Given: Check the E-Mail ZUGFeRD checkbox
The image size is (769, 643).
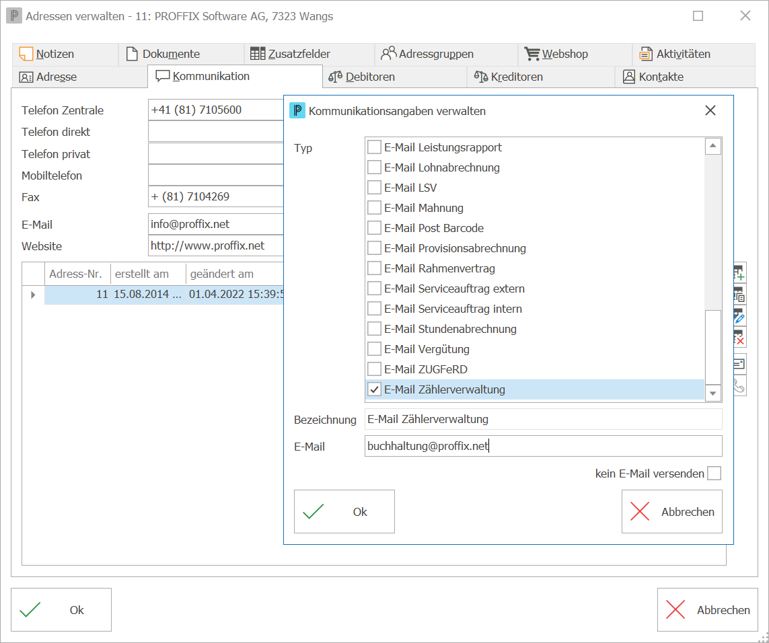Looking at the screenshot, I should (374, 369).
